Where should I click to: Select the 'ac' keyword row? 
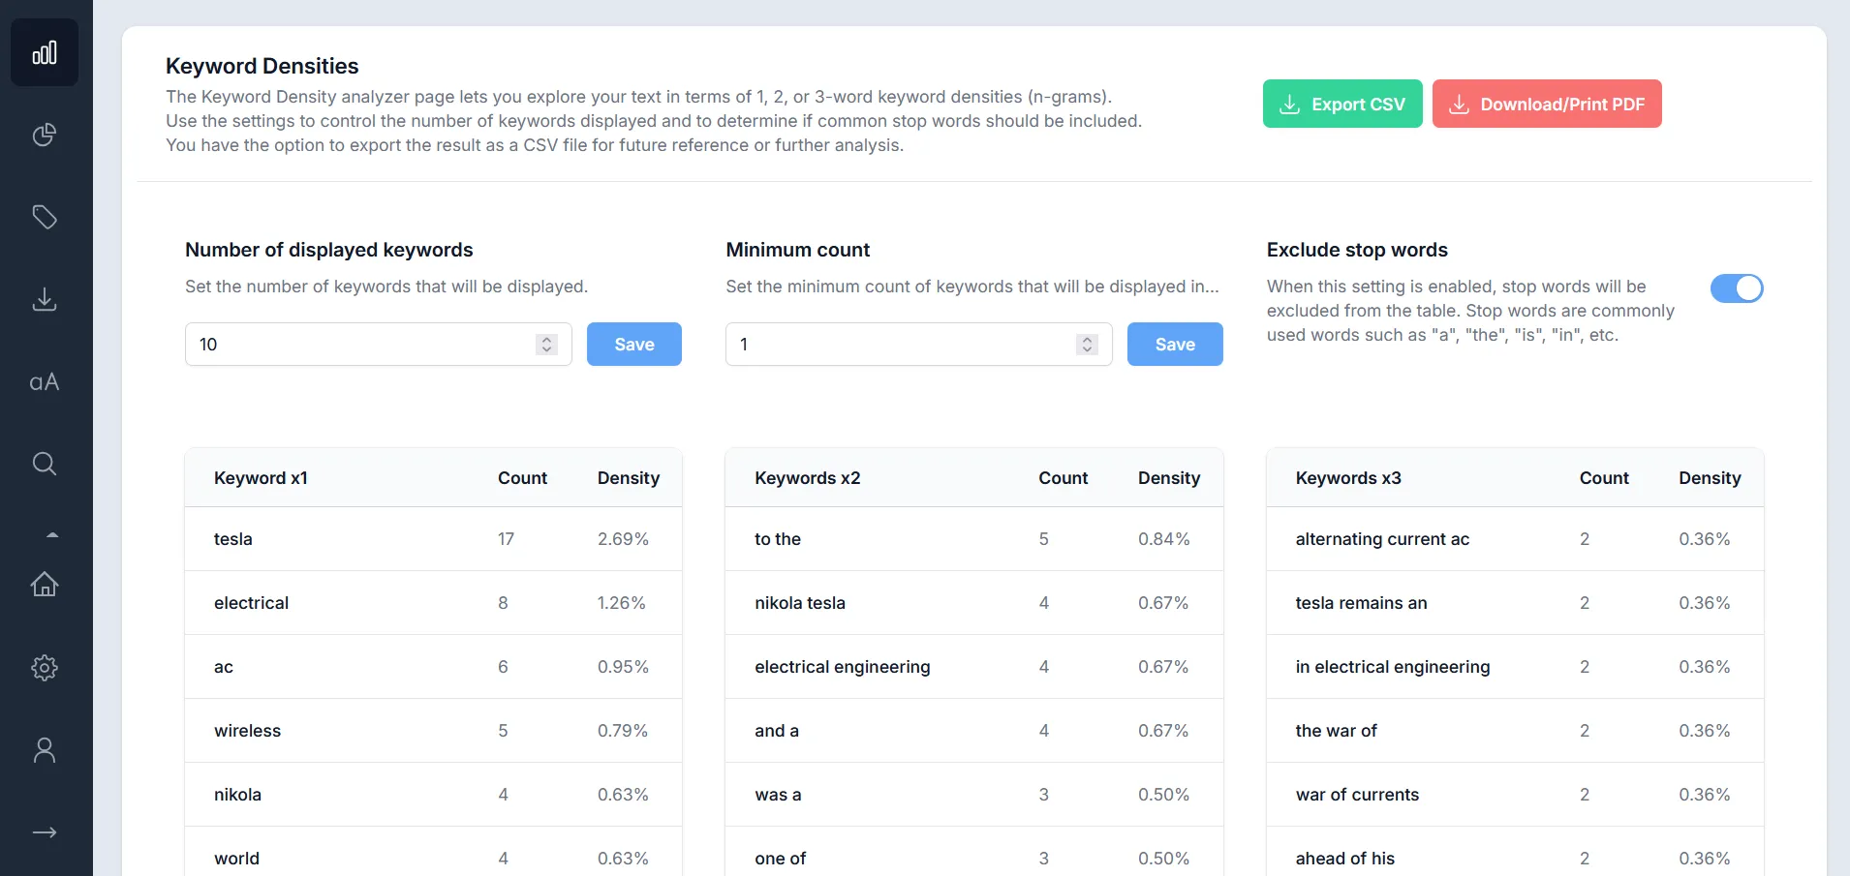click(434, 667)
